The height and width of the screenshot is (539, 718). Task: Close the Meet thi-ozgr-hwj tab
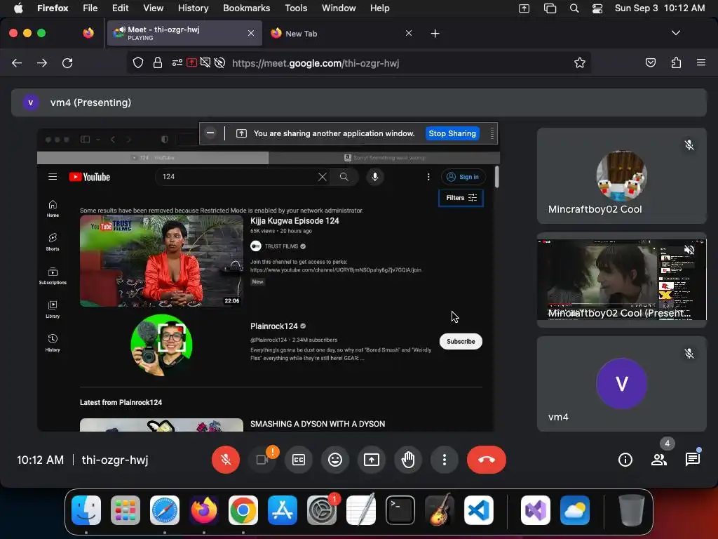251,33
